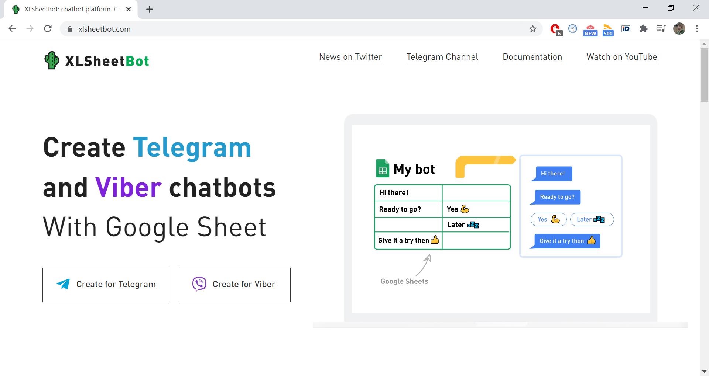Image resolution: width=709 pixels, height=376 pixels.
Task: Open News on Twitter
Action: coord(350,57)
